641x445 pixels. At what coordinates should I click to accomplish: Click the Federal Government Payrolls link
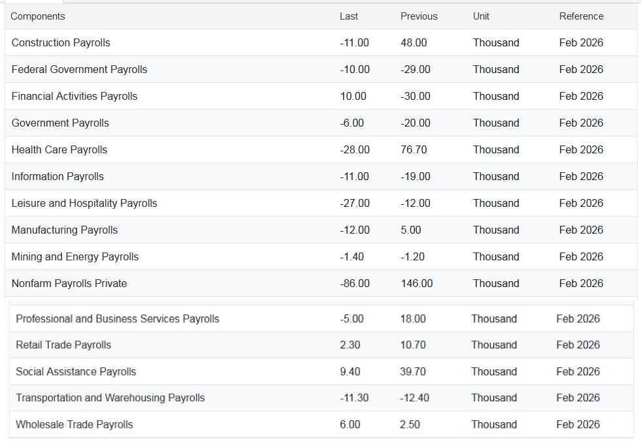click(79, 69)
